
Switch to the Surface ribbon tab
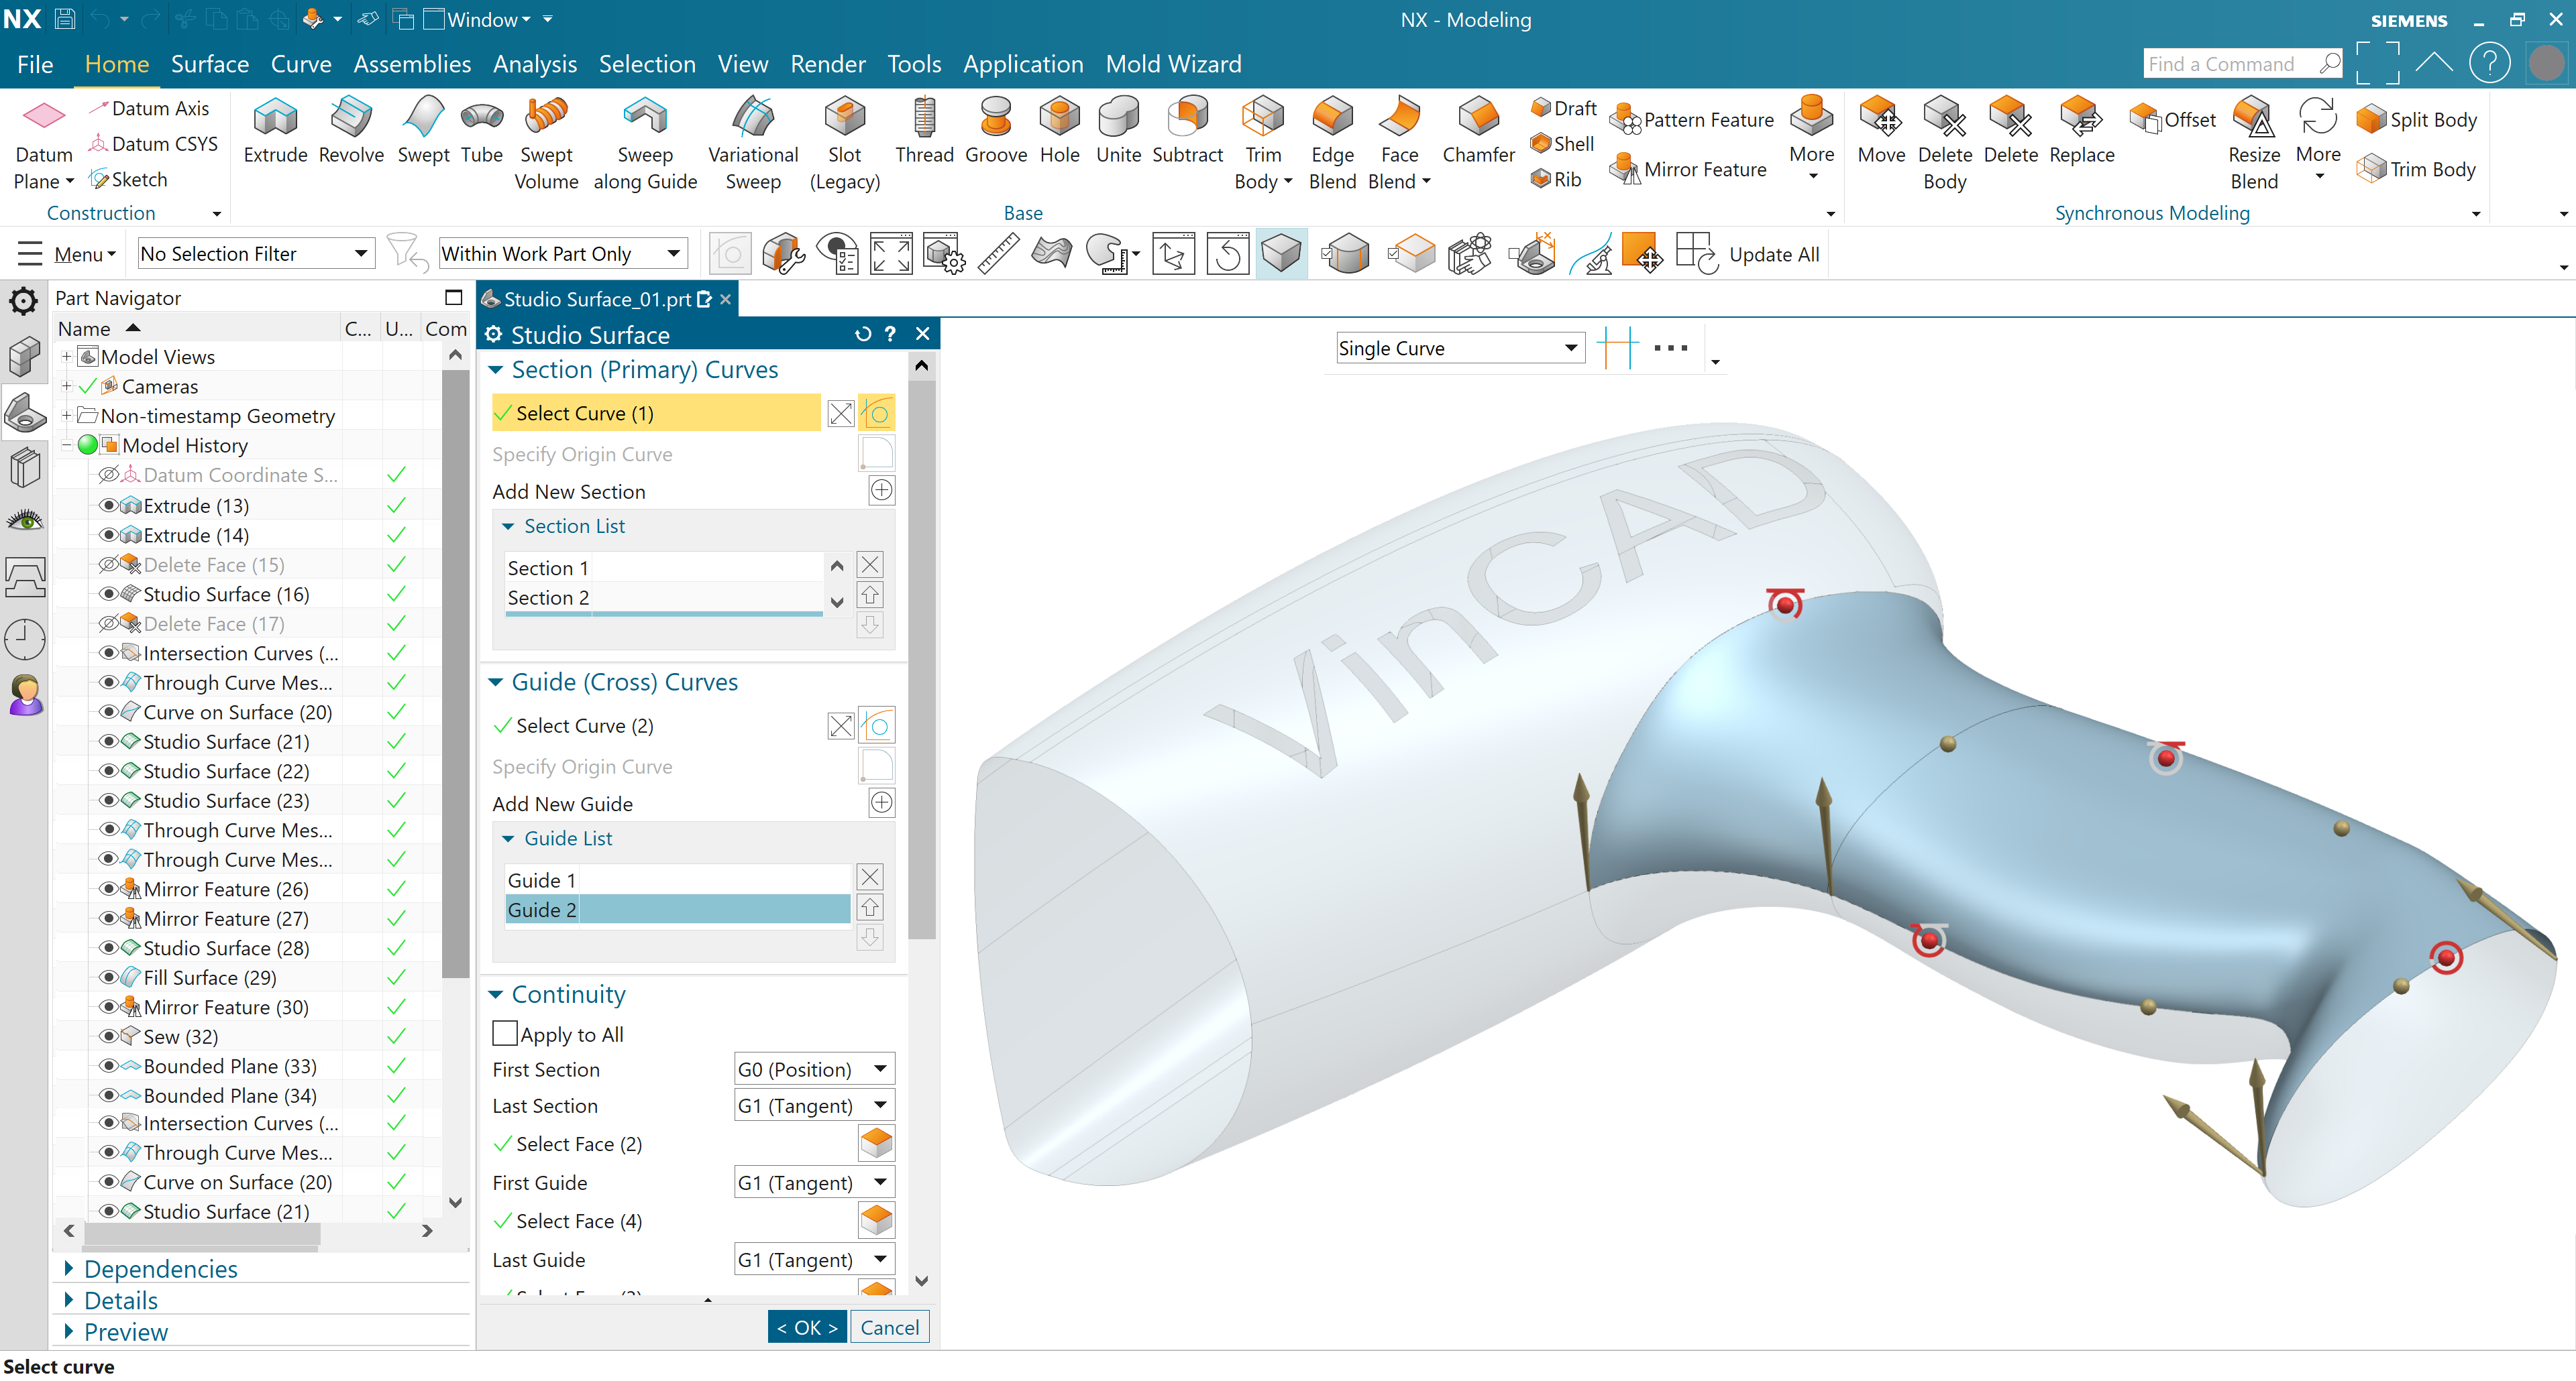209,64
